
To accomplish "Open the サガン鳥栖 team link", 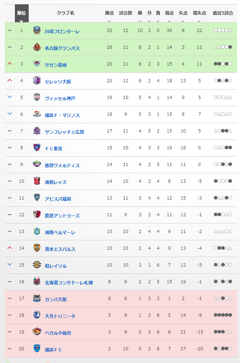I will click(56, 65).
